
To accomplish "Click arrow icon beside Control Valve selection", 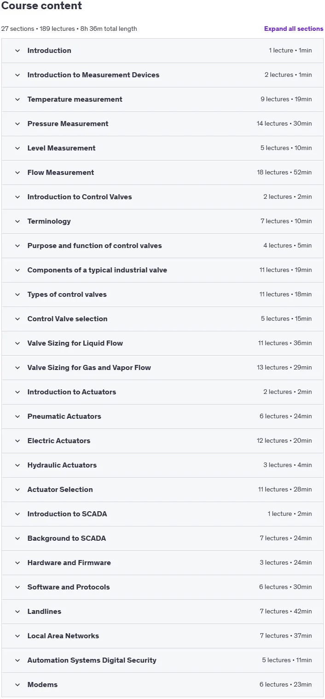I will [x=17, y=319].
